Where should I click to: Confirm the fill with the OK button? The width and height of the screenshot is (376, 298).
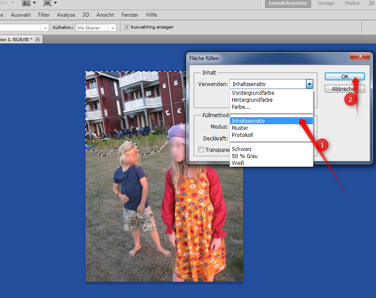point(344,76)
